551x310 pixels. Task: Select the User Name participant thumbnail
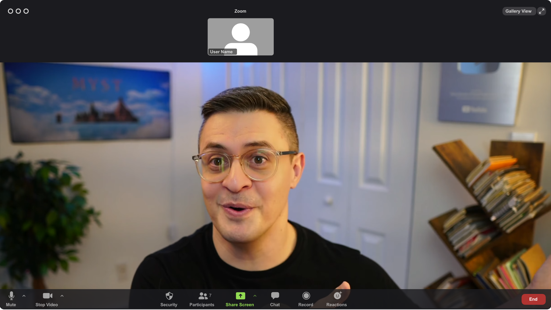(x=240, y=37)
